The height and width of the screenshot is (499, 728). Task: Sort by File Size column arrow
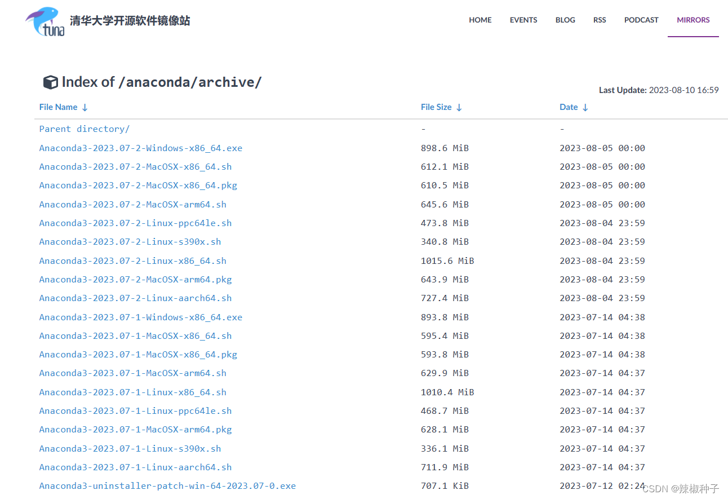pyautogui.click(x=459, y=107)
